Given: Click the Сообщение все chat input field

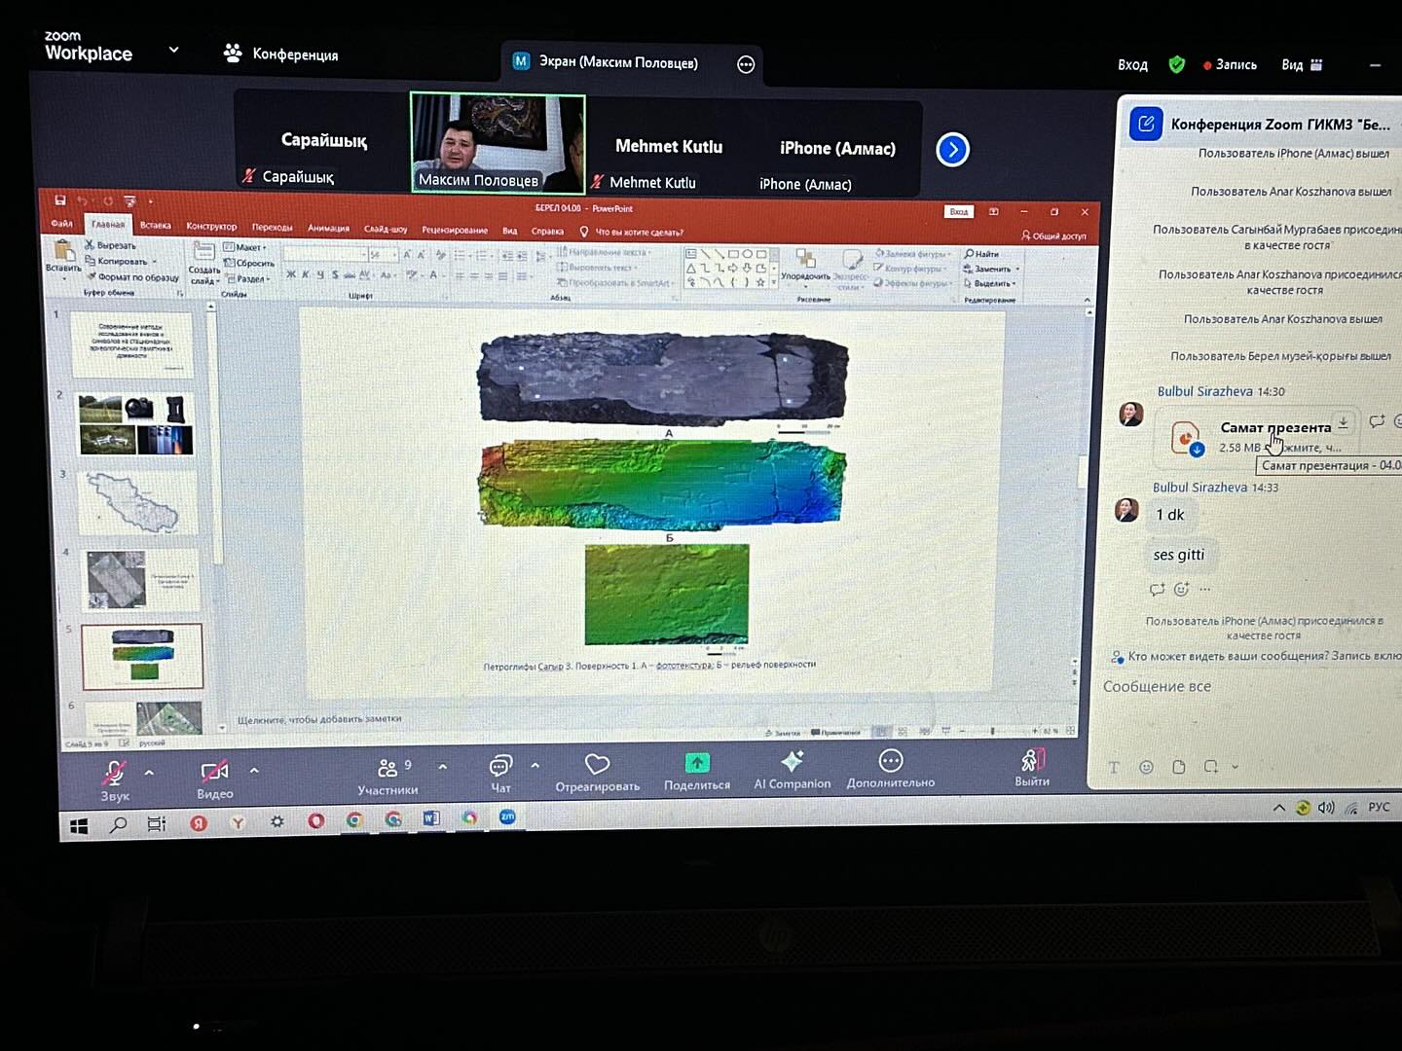Looking at the screenshot, I should [1236, 687].
